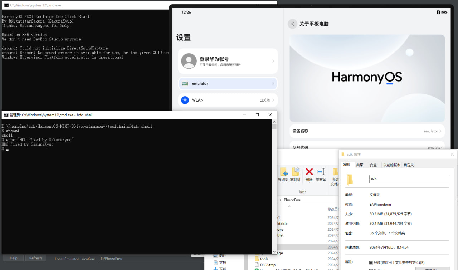
Task: Click the 移动到 (Move to) icon
Action: (283, 172)
